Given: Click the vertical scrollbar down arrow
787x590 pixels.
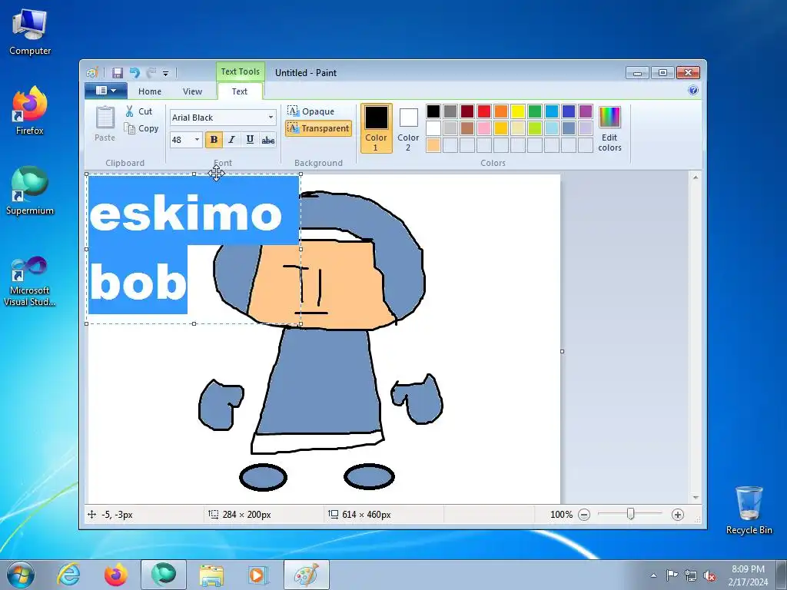Looking at the screenshot, I should (696, 498).
